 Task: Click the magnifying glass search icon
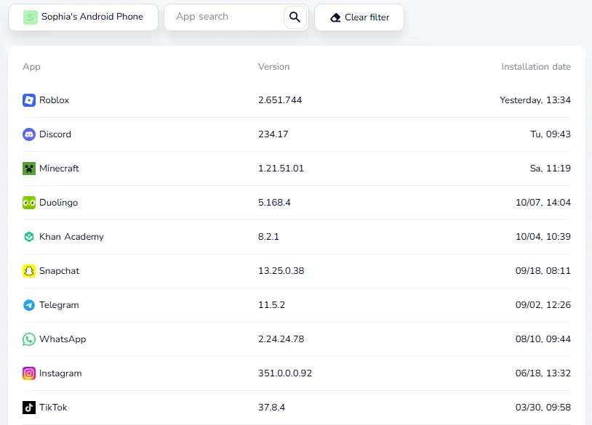tap(295, 17)
